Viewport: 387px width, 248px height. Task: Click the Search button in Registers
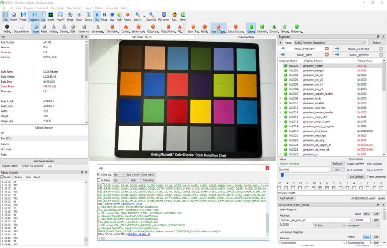[x=377, y=43]
